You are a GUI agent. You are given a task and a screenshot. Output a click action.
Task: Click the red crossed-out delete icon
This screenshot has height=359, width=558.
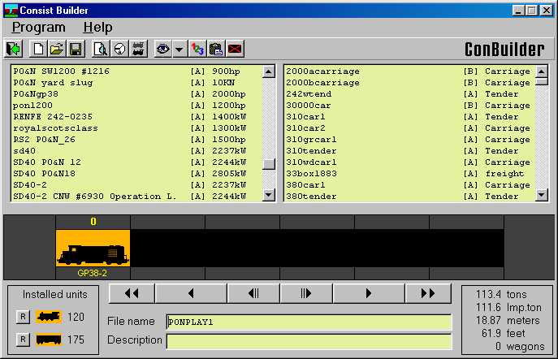pyautogui.click(x=235, y=49)
